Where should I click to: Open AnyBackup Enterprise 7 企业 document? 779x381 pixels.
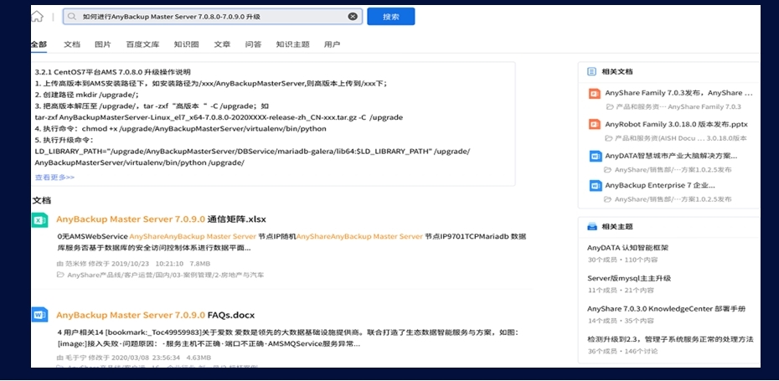pos(660,185)
